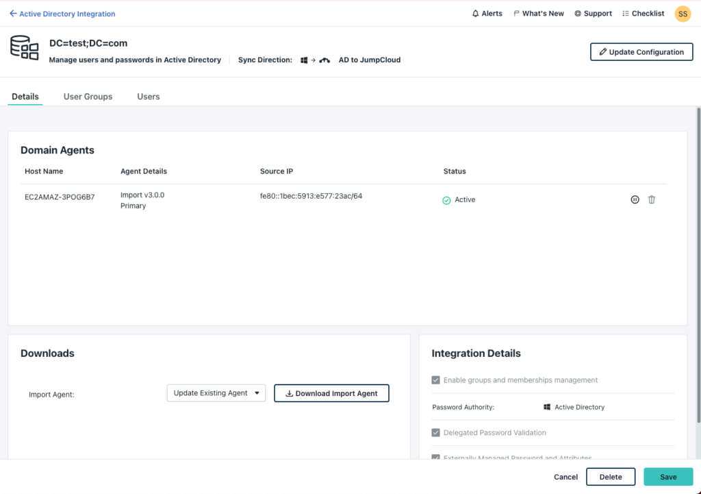Toggle Enable groups and memberships management checkbox
Screen dimensions: 701x494
tap(436, 380)
